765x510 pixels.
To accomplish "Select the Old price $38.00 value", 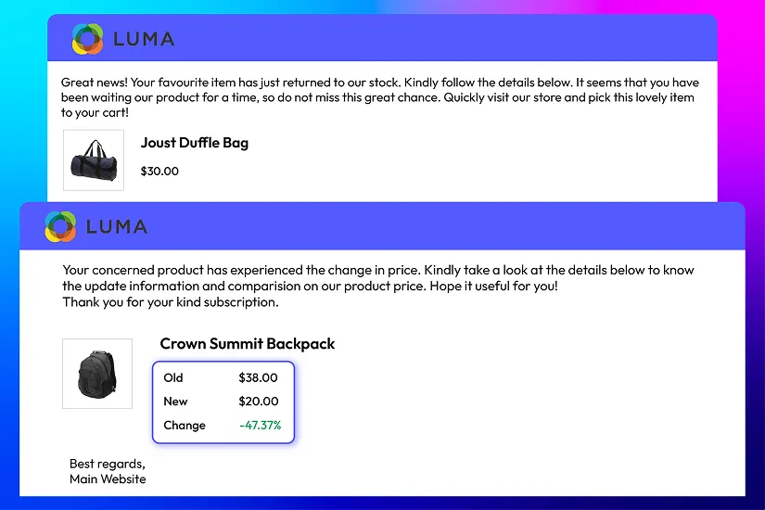I will [258, 377].
